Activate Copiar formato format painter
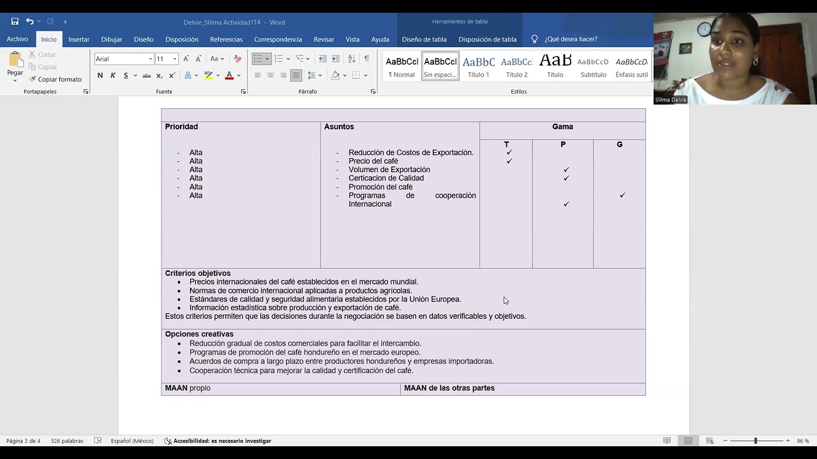This screenshot has height=459, width=817. 55,79
